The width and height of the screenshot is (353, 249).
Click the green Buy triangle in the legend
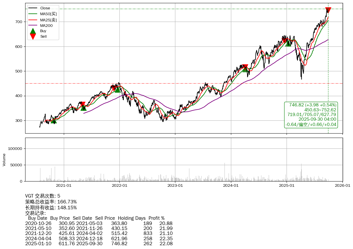[x=33, y=31]
